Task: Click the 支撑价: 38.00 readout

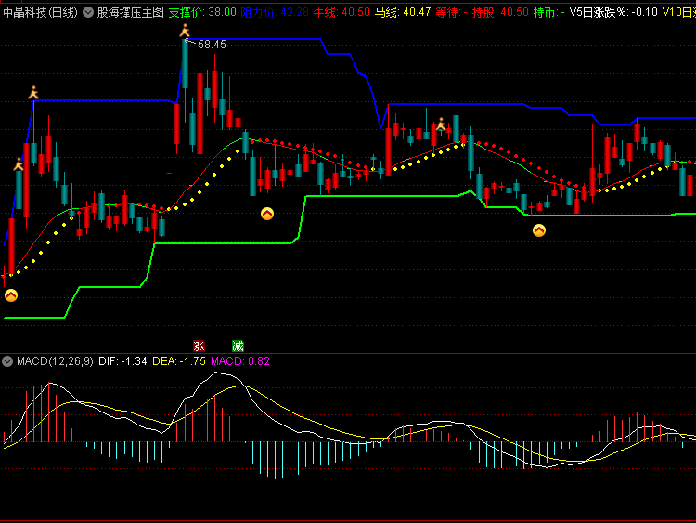Action: coord(202,12)
